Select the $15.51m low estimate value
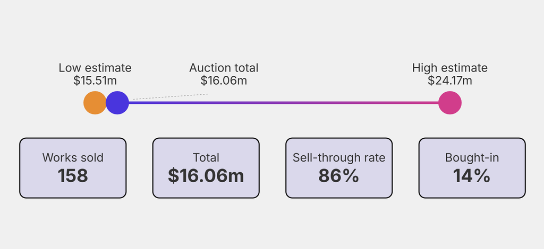Viewport: 544px width, 249px height. (x=95, y=81)
